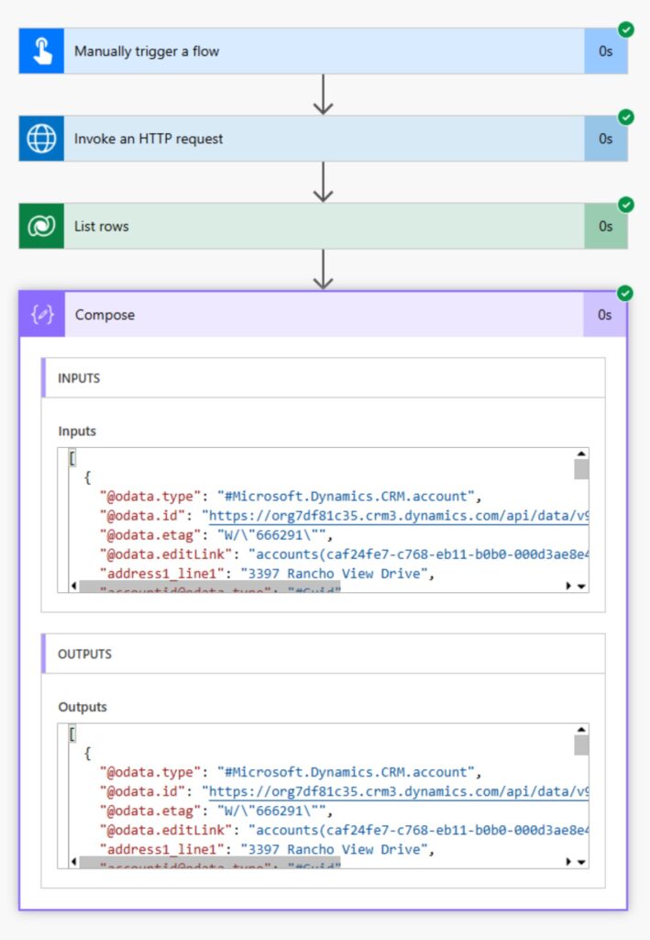Expand the List rows step
This screenshot has width=650, height=940.
click(x=324, y=226)
